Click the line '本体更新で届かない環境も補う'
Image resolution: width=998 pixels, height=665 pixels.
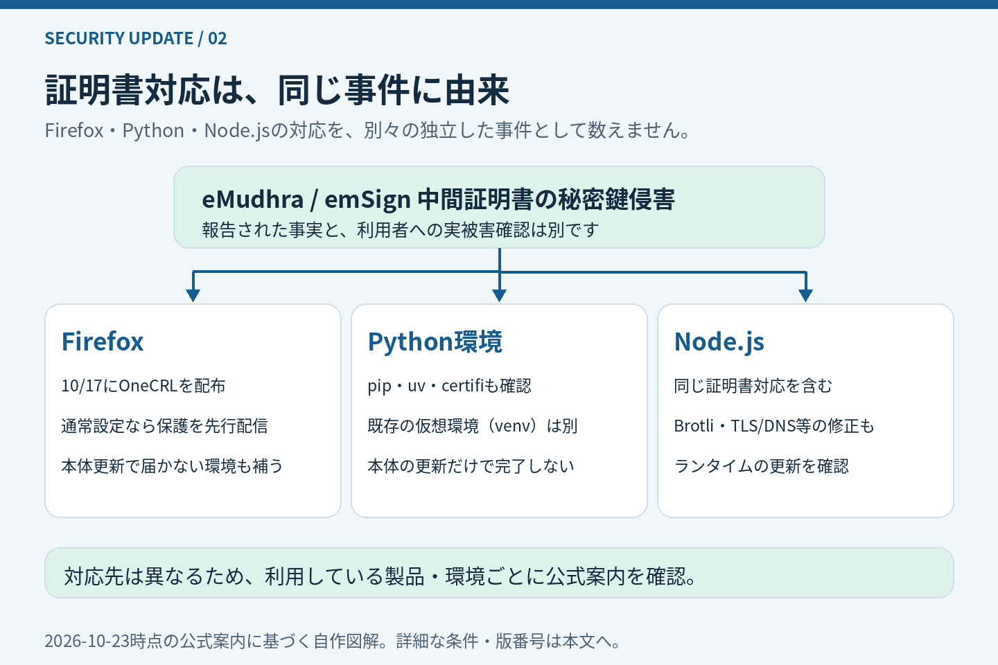coord(173,466)
